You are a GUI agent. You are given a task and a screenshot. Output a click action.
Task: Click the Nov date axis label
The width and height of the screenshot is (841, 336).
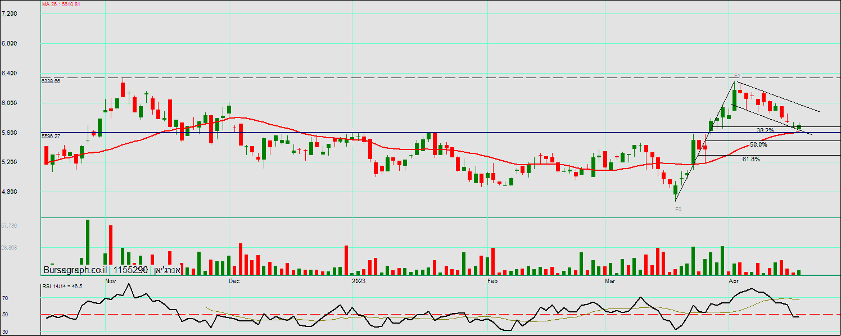coord(111,280)
